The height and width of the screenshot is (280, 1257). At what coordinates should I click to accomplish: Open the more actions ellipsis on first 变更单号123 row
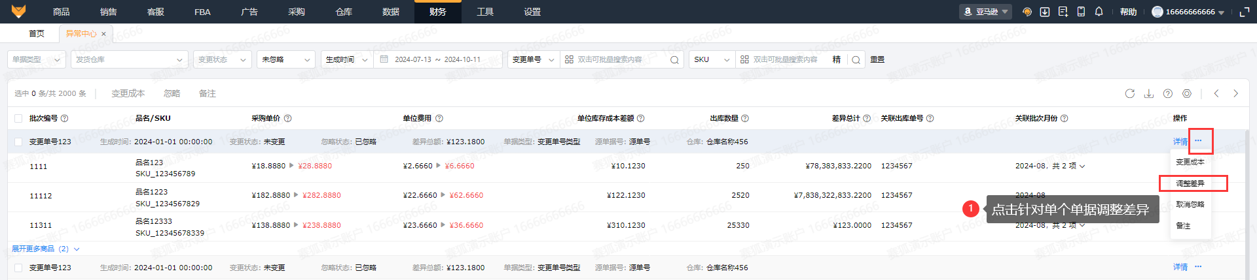pos(1198,140)
